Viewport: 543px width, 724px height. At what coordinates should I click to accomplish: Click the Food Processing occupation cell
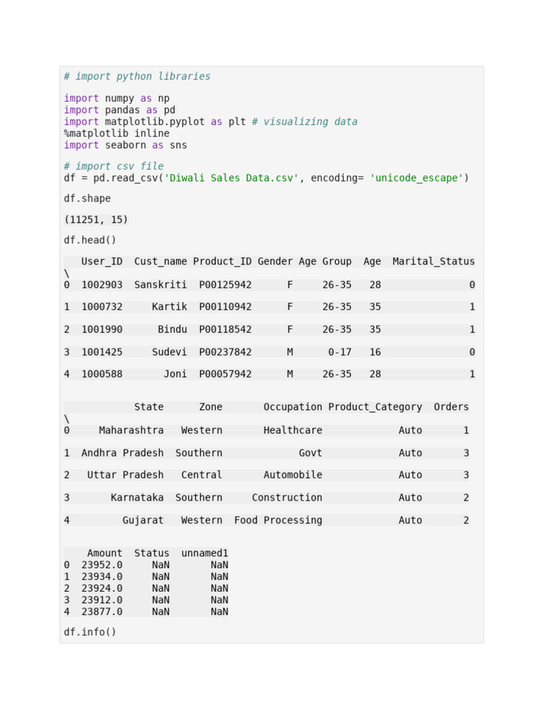click(x=278, y=520)
